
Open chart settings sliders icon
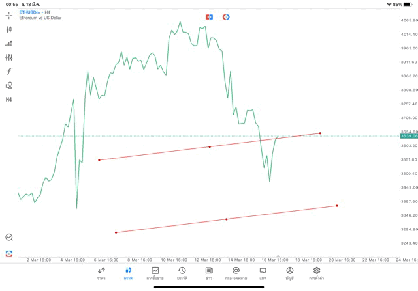point(8,57)
